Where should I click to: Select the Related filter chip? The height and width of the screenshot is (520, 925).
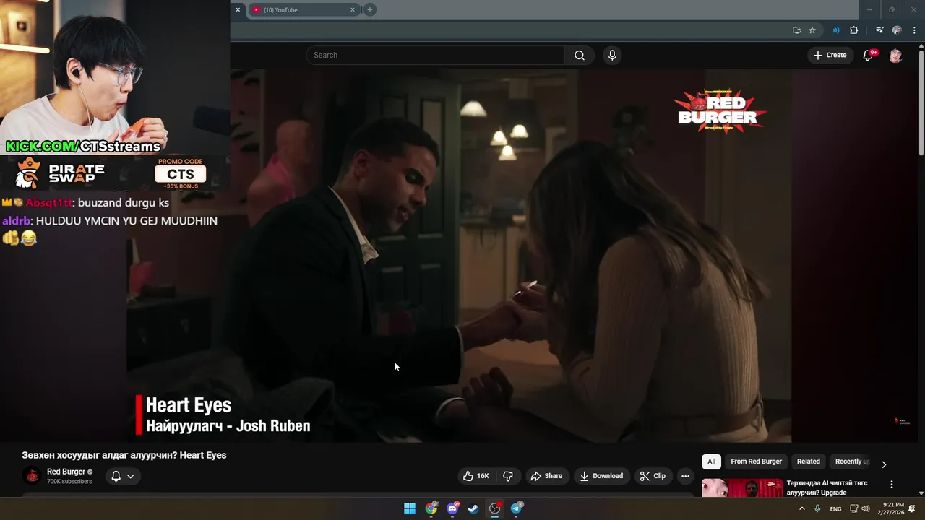(x=808, y=461)
